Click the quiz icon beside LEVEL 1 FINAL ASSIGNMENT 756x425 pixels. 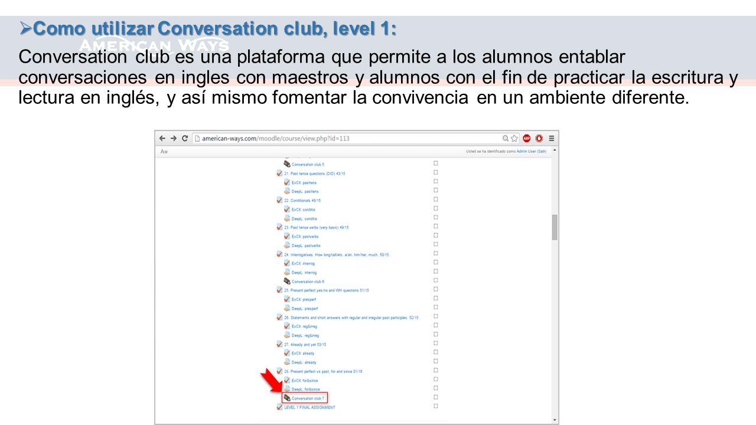tap(279, 407)
